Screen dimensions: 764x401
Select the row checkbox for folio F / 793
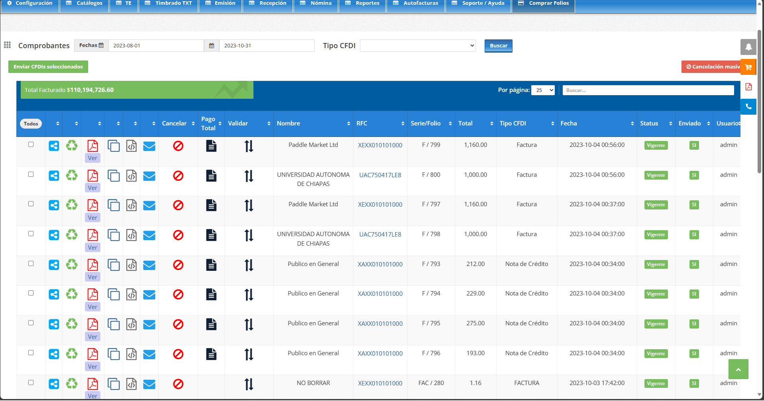[31, 264]
